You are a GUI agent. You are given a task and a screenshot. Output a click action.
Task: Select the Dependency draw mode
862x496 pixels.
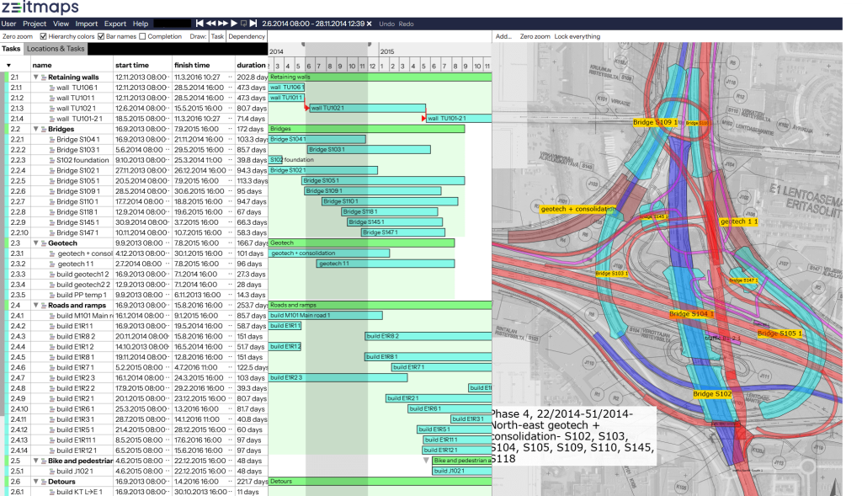click(247, 36)
